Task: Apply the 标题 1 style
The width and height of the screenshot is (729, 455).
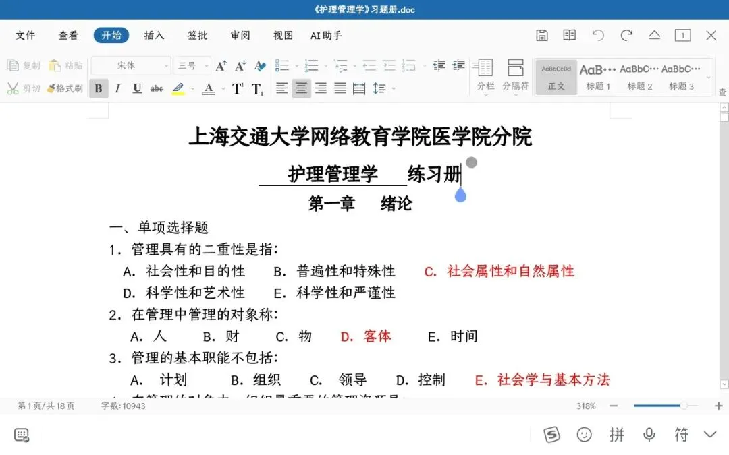Action: (598, 77)
